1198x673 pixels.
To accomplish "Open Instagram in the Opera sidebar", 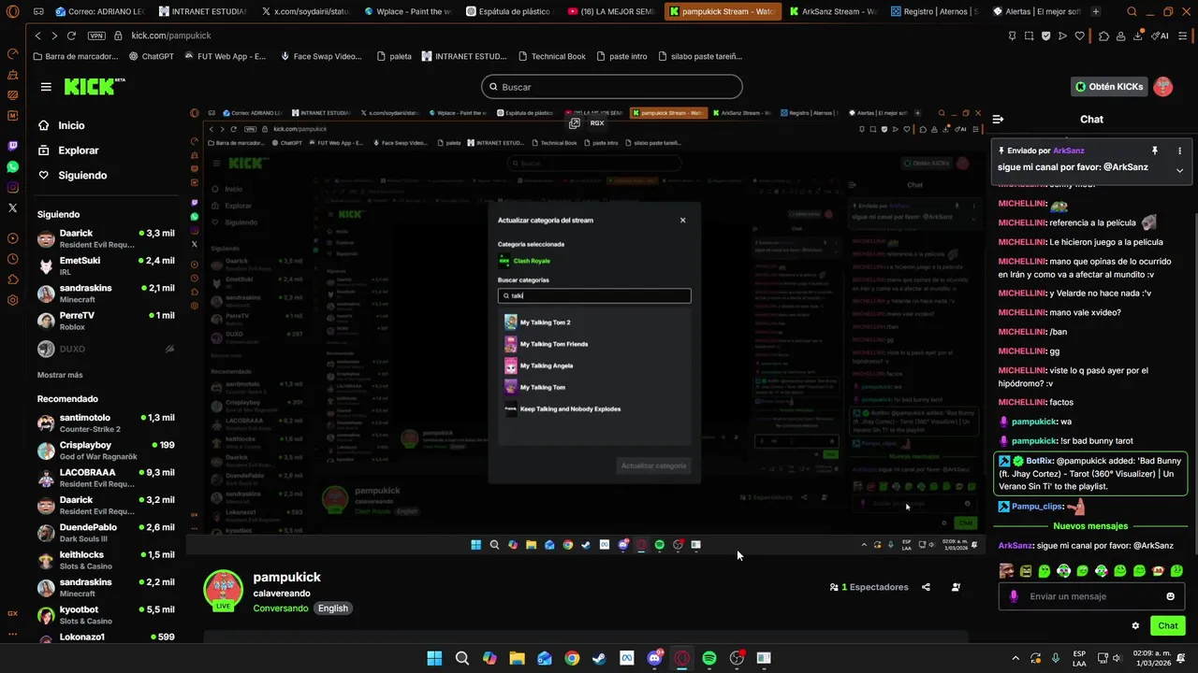I will [x=12, y=187].
